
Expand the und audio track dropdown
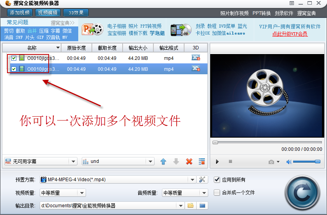point(150,161)
